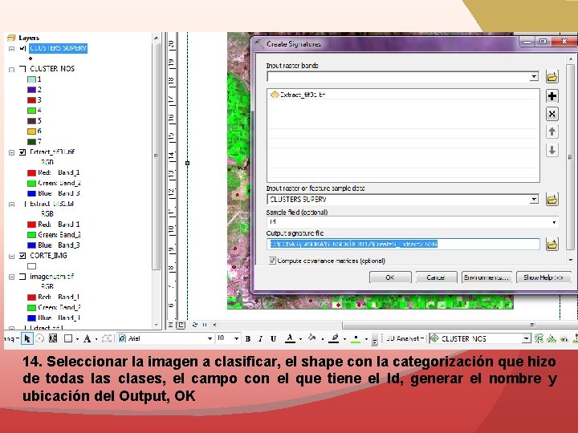Uncheck CLUSTERS SUPERV layer visibility
Viewport: 578px width, 433px height.
point(22,48)
